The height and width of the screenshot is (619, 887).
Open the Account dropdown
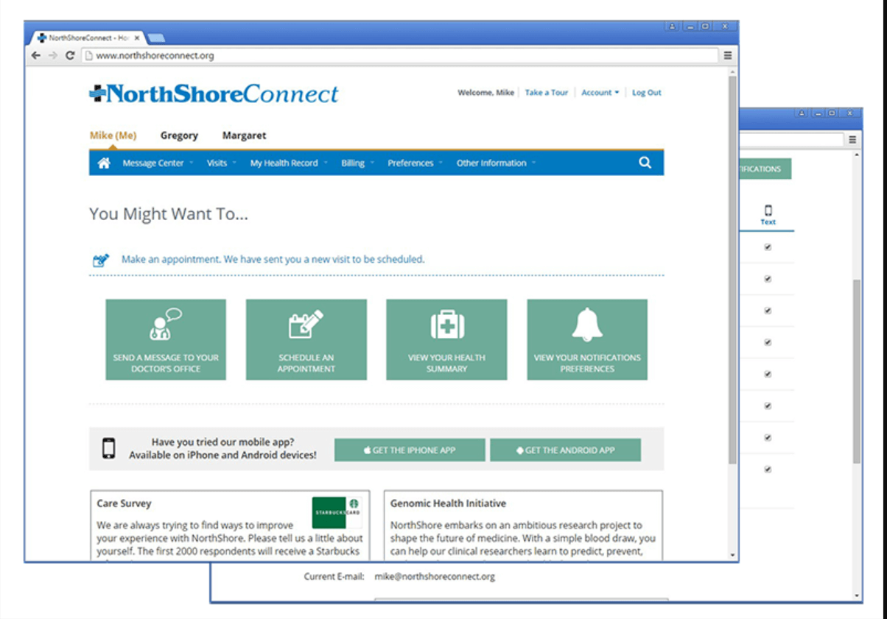point(600,93)
